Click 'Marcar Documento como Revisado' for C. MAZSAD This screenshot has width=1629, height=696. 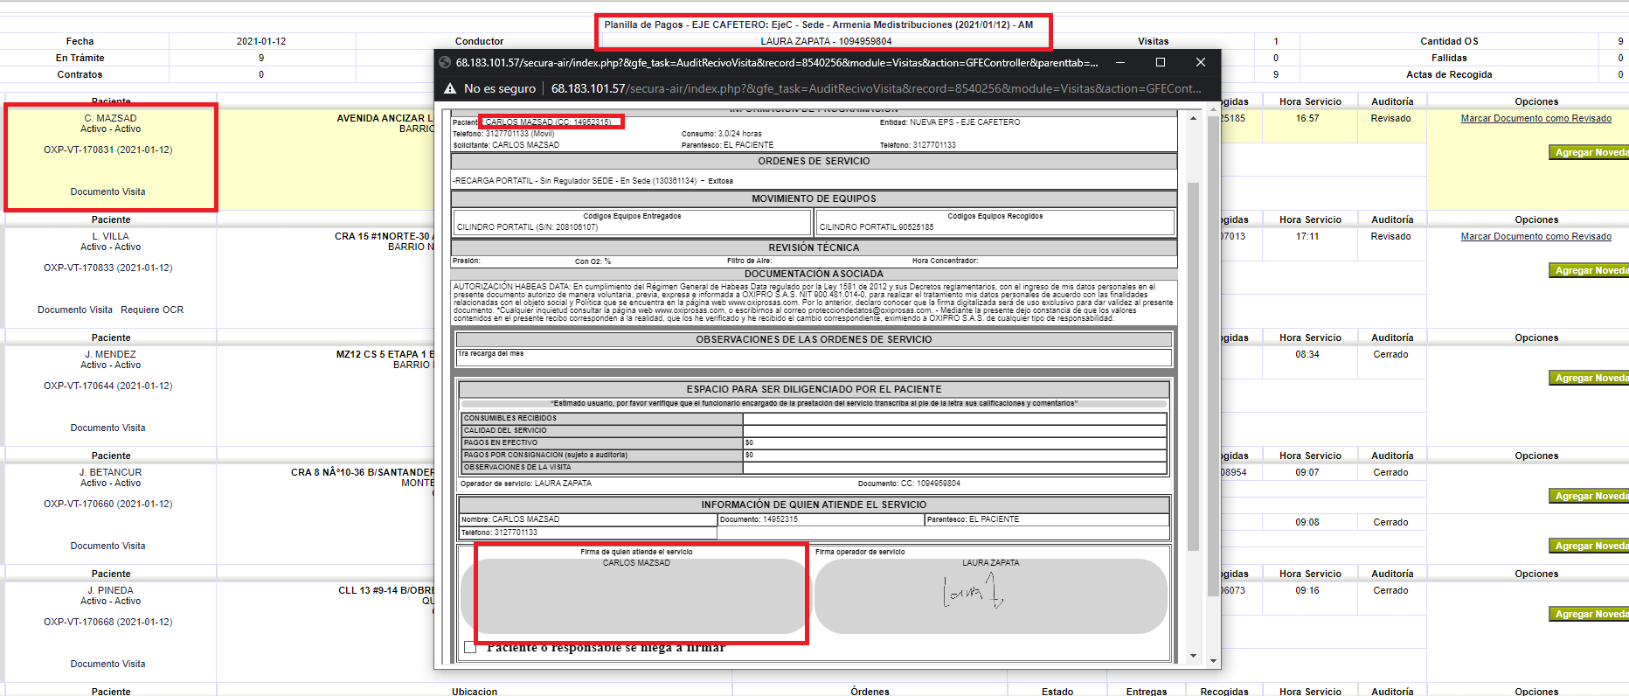1535,119
